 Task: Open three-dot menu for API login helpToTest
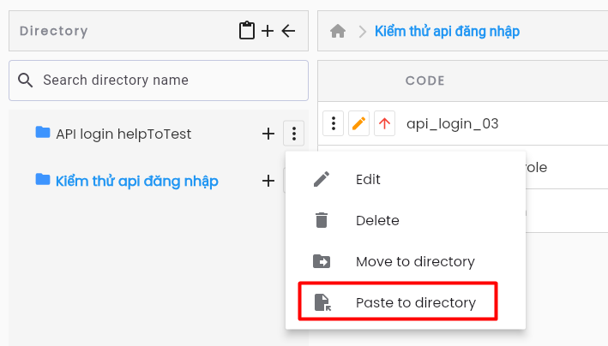[x=294, y=134]
